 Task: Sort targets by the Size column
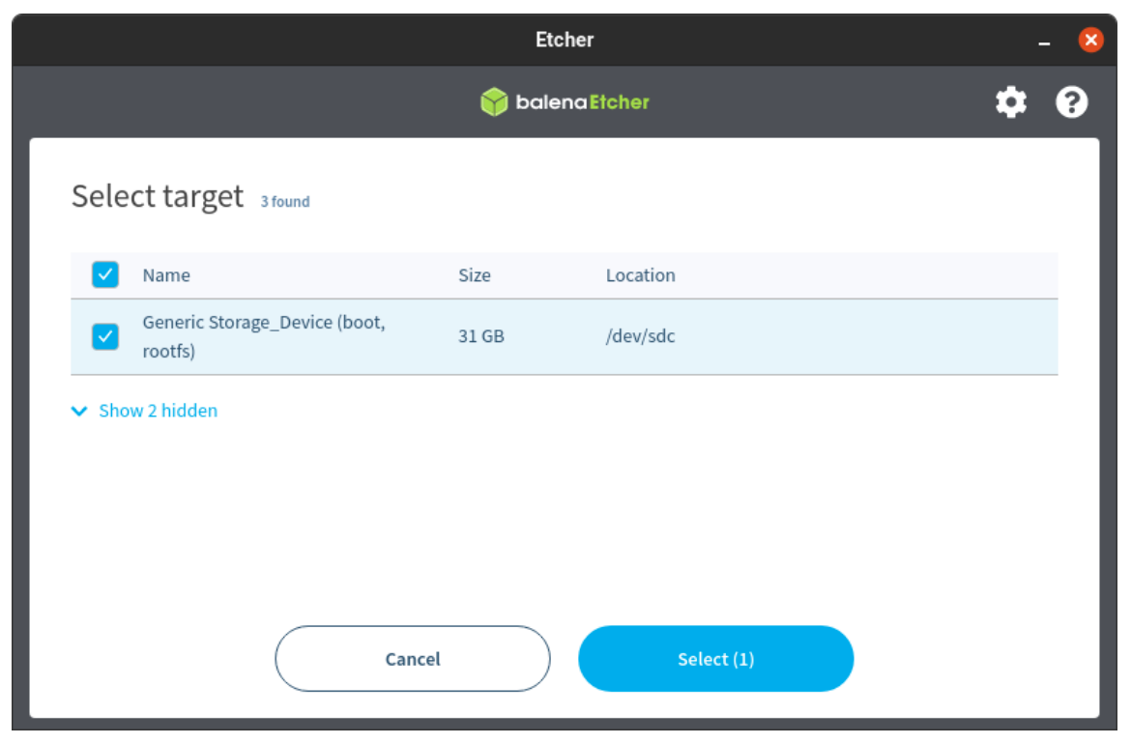click(474, 275)
